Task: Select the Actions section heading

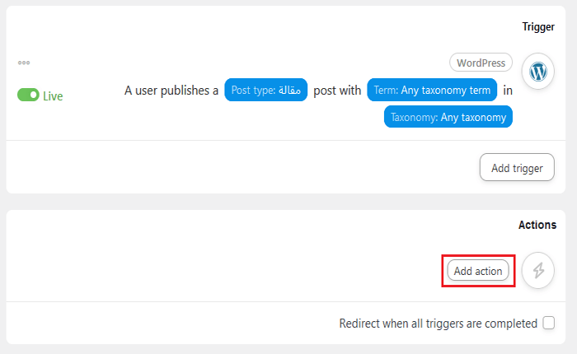Action: 537,225
